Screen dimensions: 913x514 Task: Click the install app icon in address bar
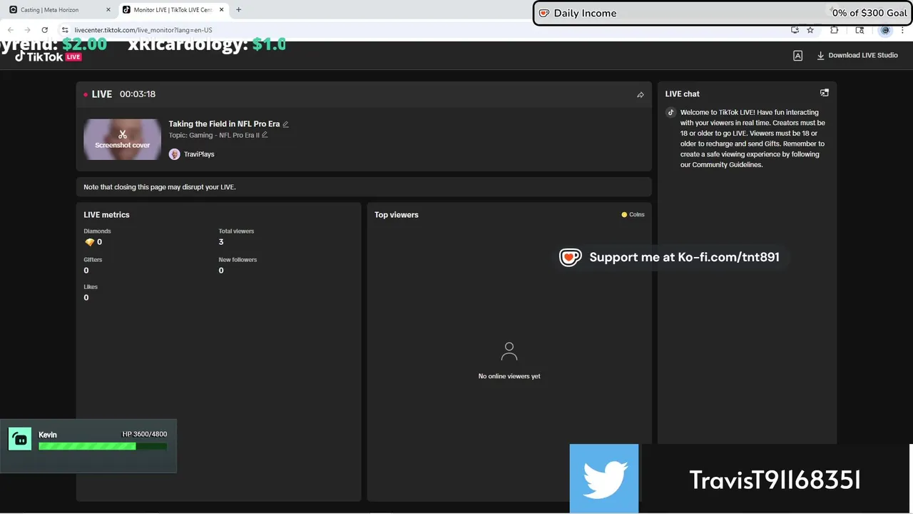(795, 30)
